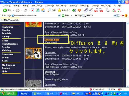Image resolution: width=129 pixels, height=96 pixels.
Task: Open the Back button history dropdown
Action: pyautogui.click(x=13, y=10)
